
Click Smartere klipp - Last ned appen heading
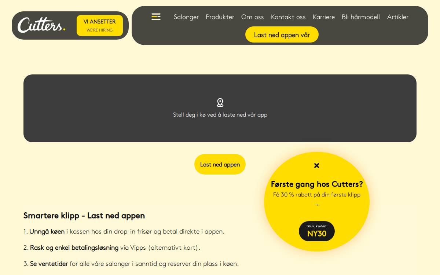pyautogui.click(x=84, y=216)
